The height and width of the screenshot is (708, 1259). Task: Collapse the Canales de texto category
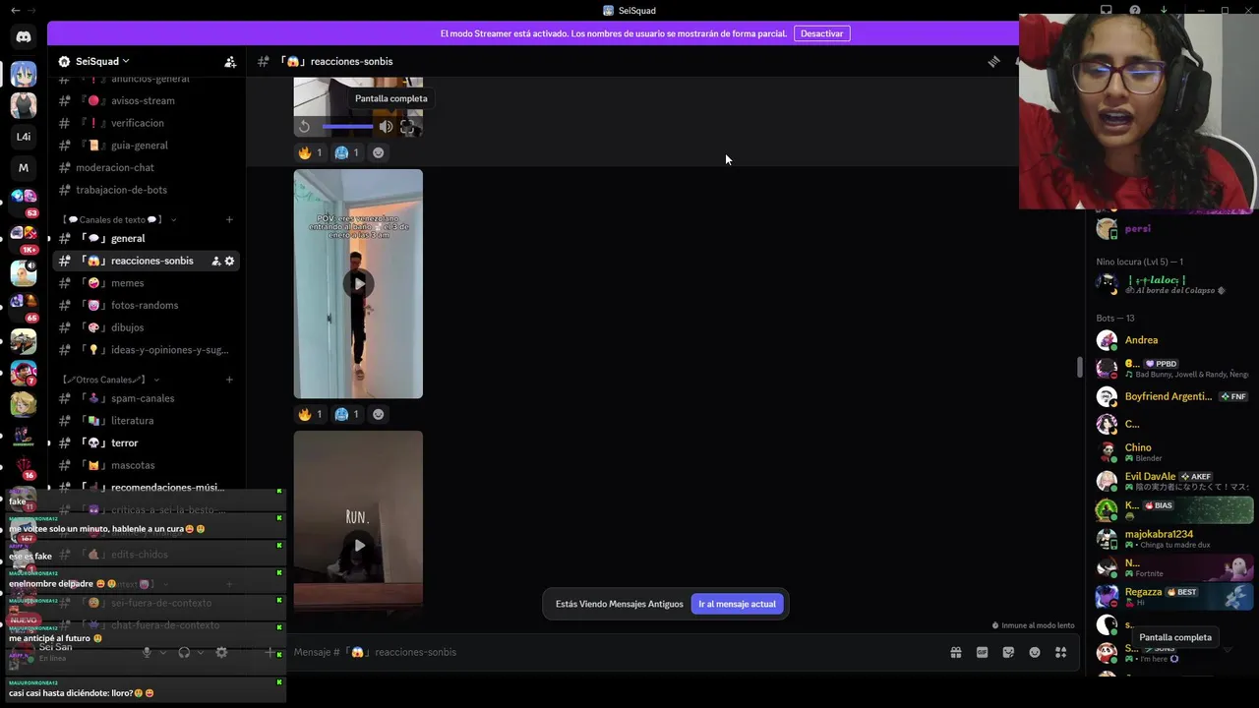(x=118, y=219)
